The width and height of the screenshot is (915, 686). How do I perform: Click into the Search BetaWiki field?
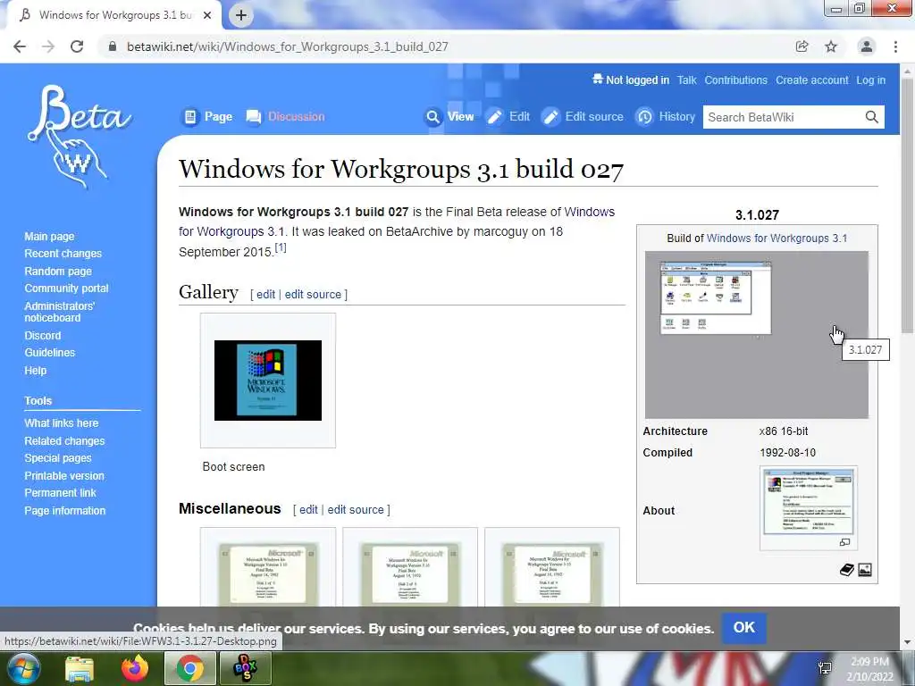782,117
